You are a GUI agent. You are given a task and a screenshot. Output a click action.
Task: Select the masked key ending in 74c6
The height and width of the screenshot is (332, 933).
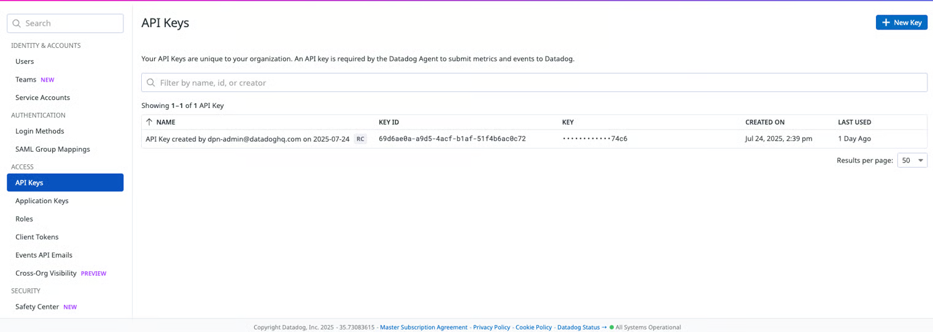click(594, 139)
